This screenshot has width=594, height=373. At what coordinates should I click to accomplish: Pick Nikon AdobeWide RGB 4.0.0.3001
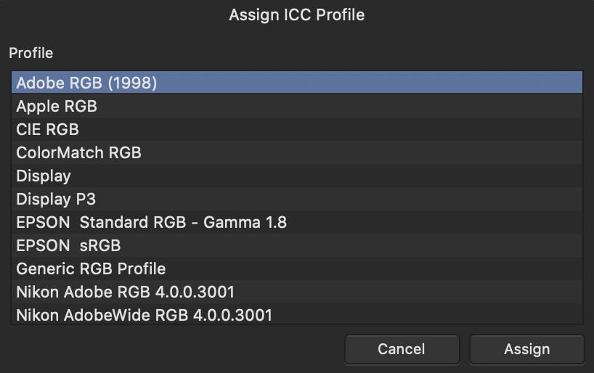tap(144, 315)
